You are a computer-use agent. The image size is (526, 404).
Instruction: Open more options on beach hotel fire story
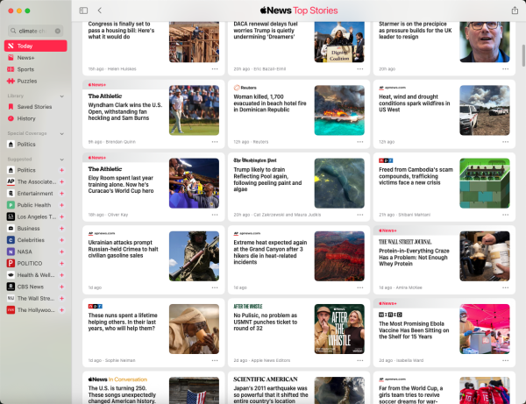(360, 142)
